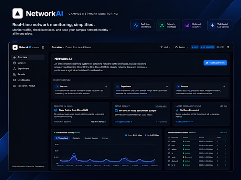This screenshot has width=241, height=180.
Task: Open Results in the sidebar menu
Action: 28,74
